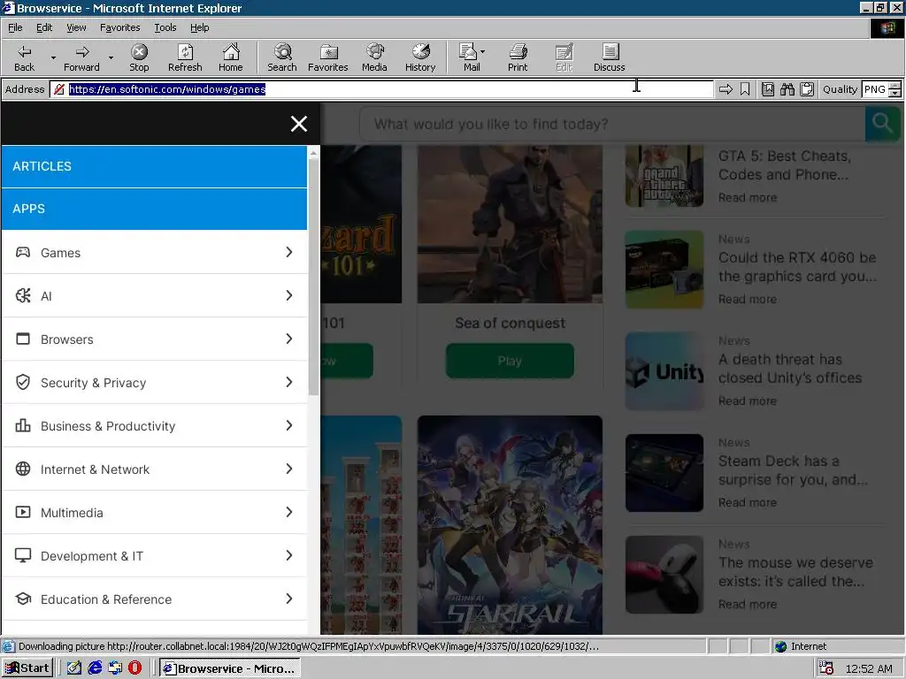Open the Back history dropdown arrow

53,57
